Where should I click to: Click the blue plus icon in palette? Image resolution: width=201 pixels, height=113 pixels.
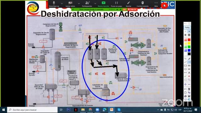click(x=185, y=84)
